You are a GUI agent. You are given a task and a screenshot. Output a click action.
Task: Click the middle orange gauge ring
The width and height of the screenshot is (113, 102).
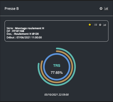pyautogui.click(x=72, y=67)
